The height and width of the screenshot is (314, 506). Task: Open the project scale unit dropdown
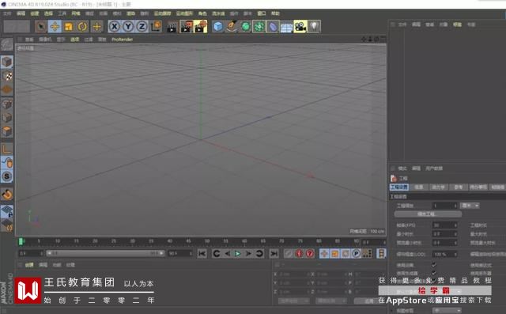tap(470, 206)
